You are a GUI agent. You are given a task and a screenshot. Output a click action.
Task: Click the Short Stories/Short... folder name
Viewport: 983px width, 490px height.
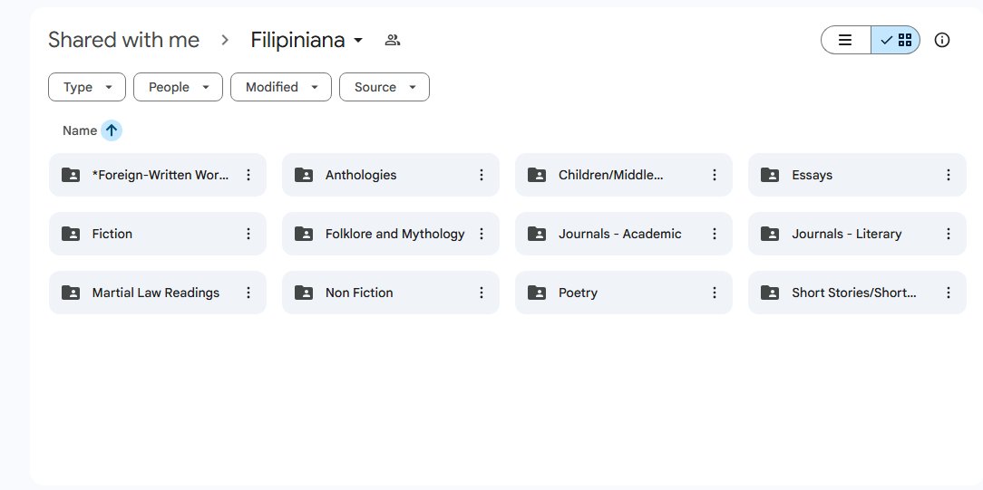click(x=854, y=293)
